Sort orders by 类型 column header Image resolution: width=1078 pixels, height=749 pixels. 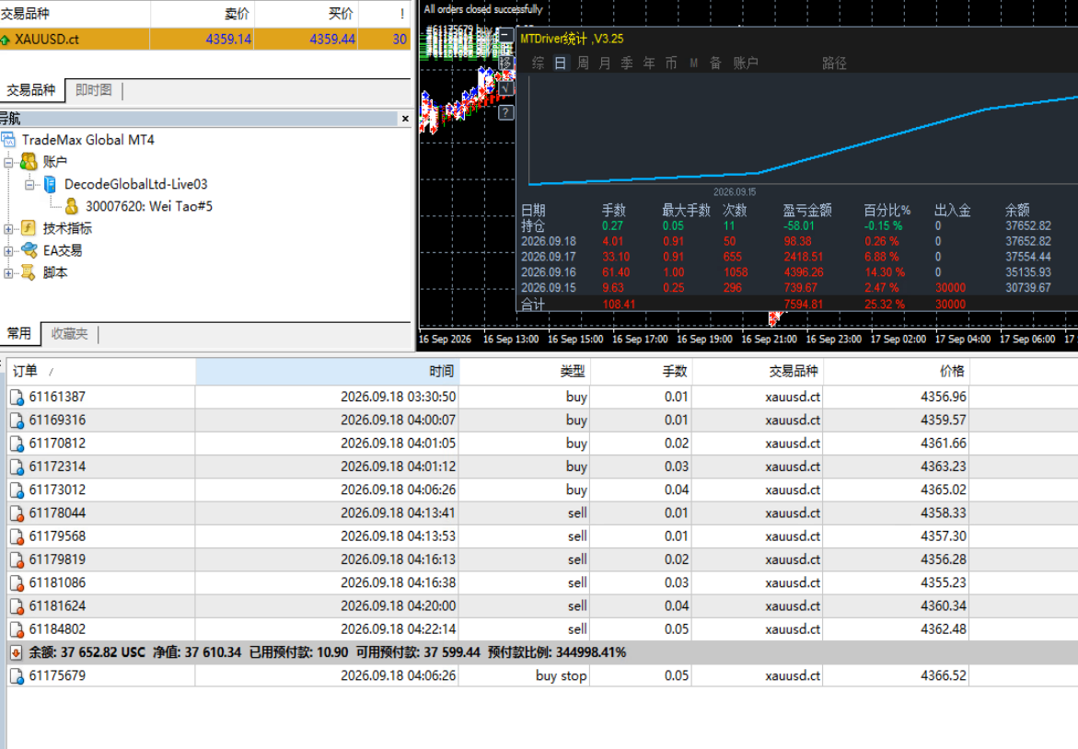(x=524, y=371)
